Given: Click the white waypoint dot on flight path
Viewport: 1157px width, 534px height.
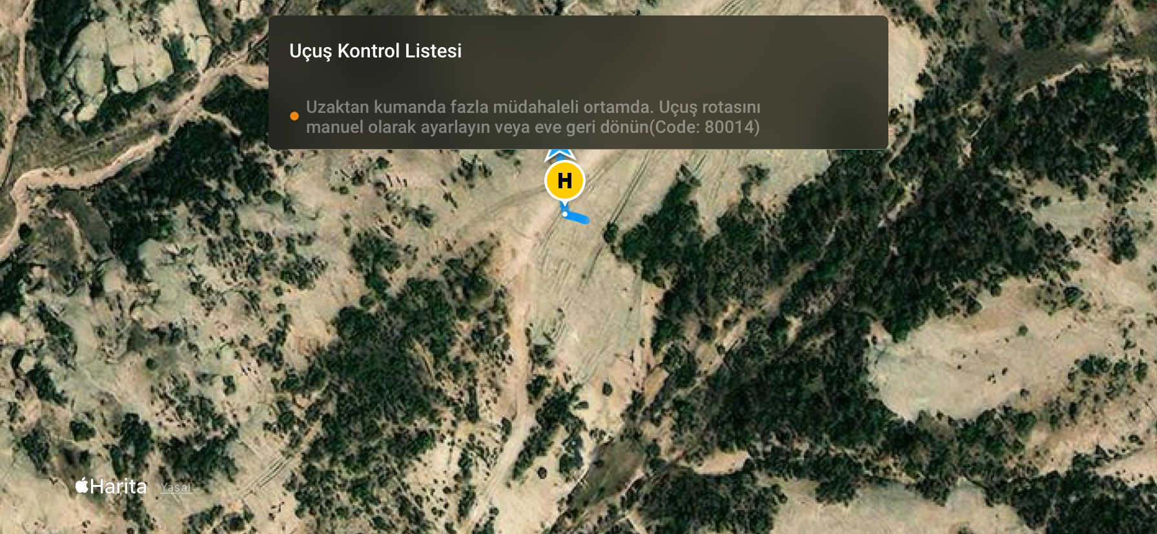Looking at the screenshot, I should (565, 214).
